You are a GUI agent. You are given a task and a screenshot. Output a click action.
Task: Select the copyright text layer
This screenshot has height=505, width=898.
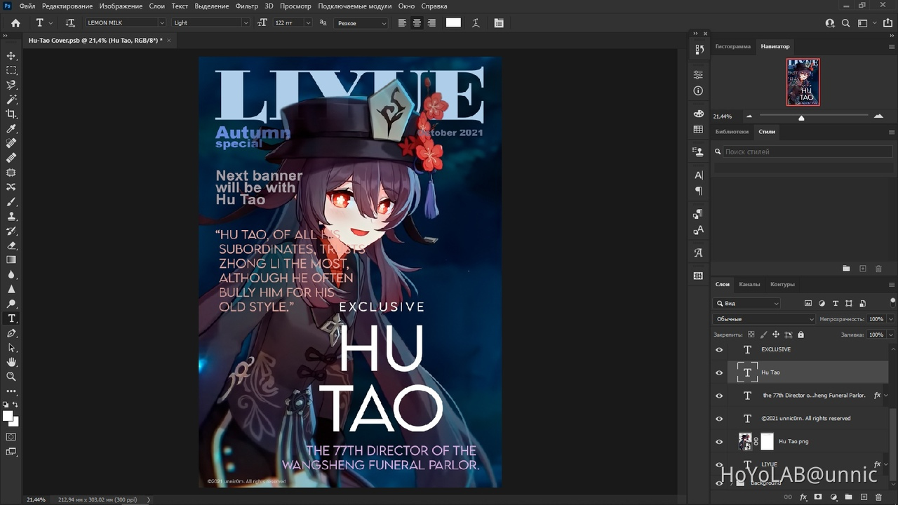click(x=805, y=419)
